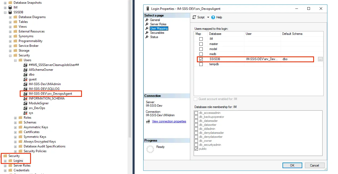This screenshot has width=338, height=174.
Task: Click the Script icon in the dialog toolbar
Action: (x=194, y=17)
